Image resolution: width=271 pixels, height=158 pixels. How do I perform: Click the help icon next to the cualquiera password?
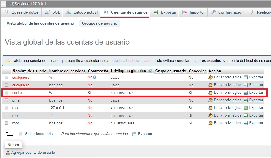coord(95,77)
